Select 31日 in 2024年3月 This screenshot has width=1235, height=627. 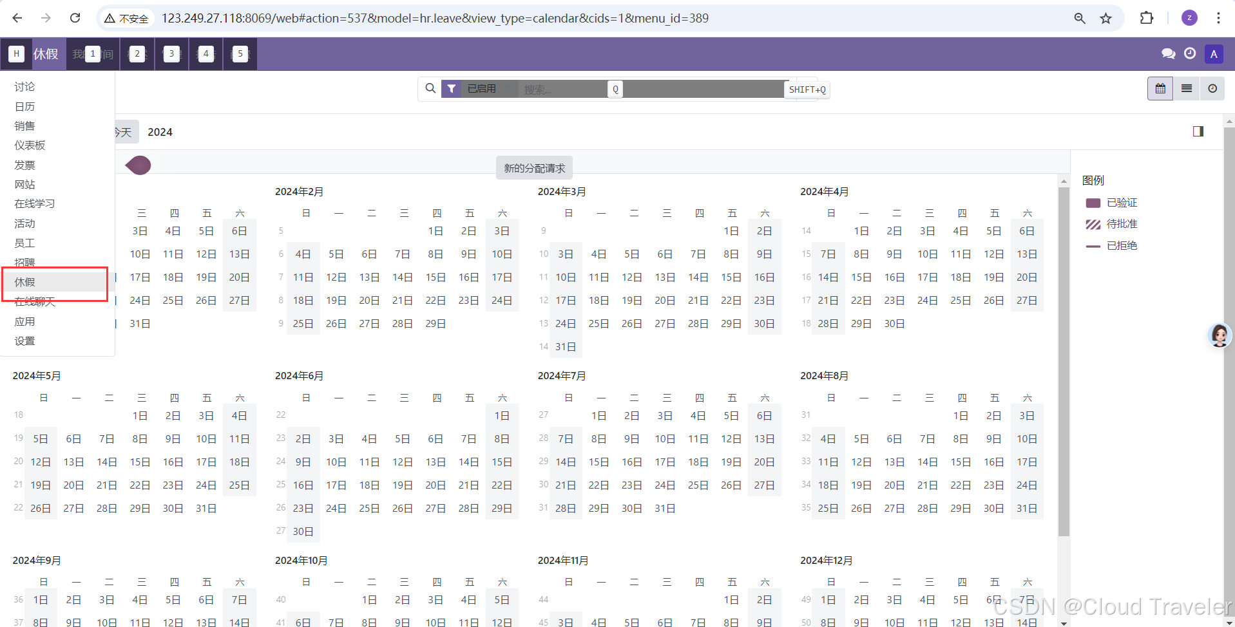coord(565,347)
